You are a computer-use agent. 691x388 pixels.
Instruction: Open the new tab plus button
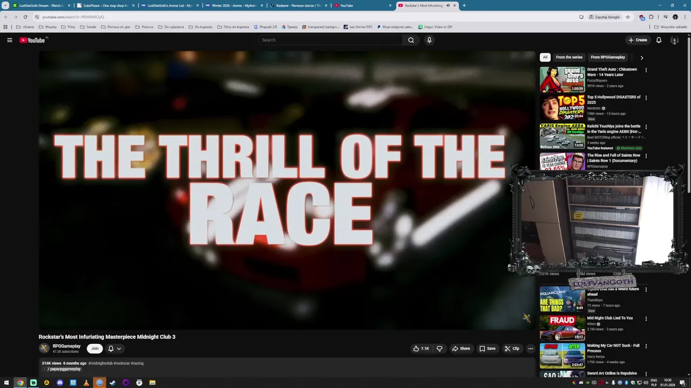[464, 5]
